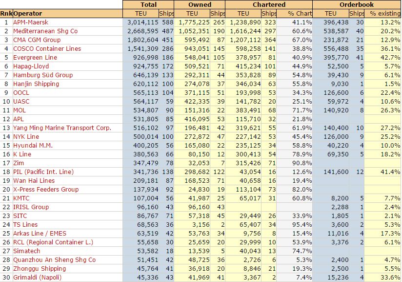
Task: Click PIL (Pacific Int. Line) link
Action: [43, 172]
